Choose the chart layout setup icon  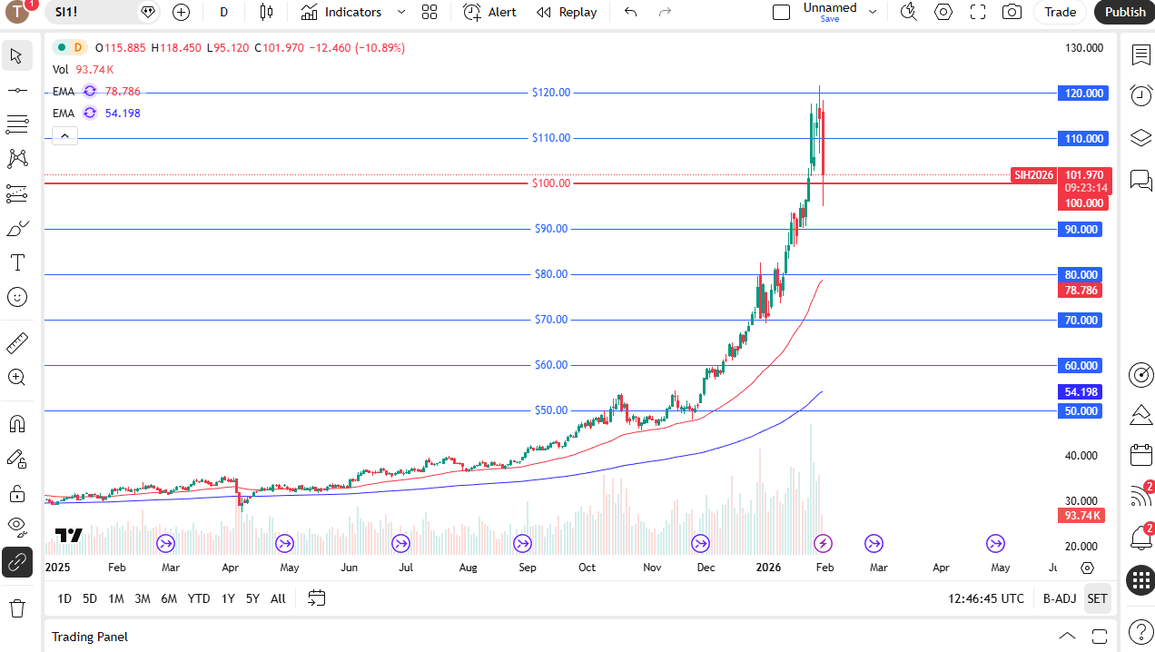781,12
